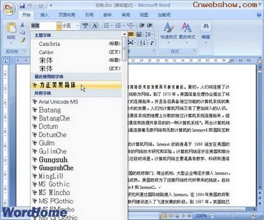Select the Cut scissors icon
This screenshot has height=220, width=264.
pyautogui.click(x=23, y=25)
